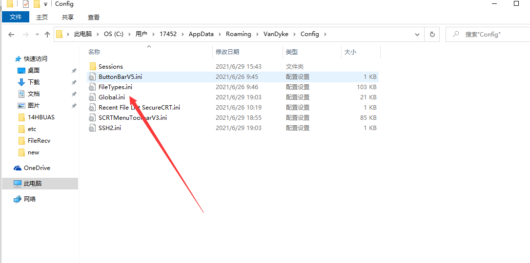Screen dimensions: 530x263
Task: Click the 搜索"Config" search box
Action: pyautogui.click(x=488, y=34)
